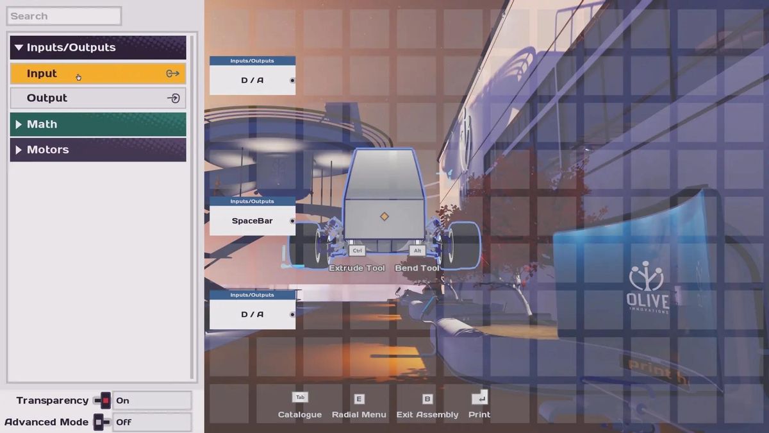This screenshot has width=769, height=433.
Task: Click the SpaceBar input node
Action: point(252,221)
